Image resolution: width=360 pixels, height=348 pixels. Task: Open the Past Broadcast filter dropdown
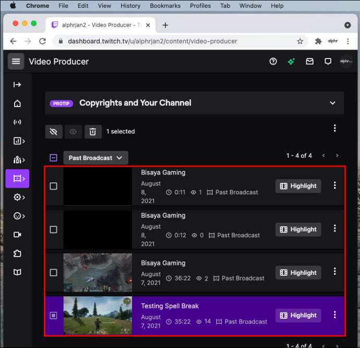96,158
